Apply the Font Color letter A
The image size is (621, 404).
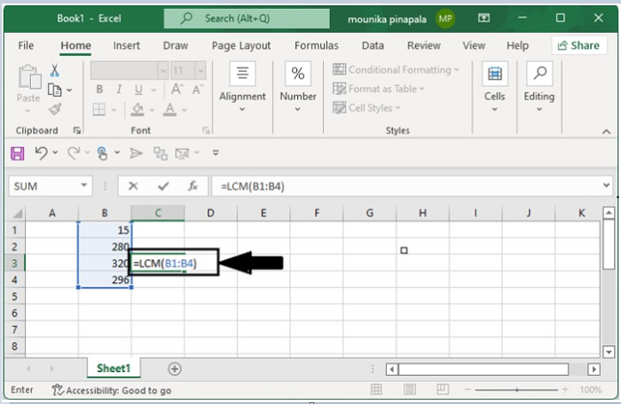coord(169,109)
